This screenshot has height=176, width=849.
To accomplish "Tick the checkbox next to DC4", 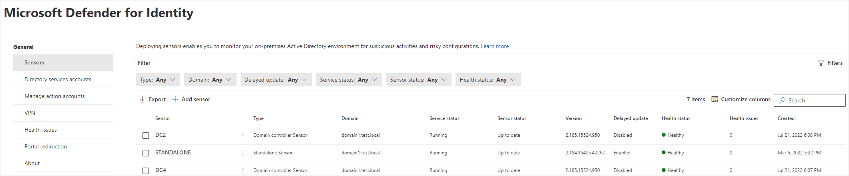I will coord(146,171).
